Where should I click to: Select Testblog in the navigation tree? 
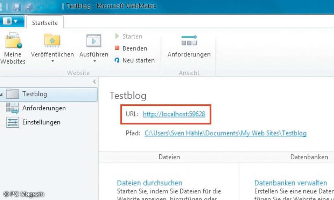point(49,94)
